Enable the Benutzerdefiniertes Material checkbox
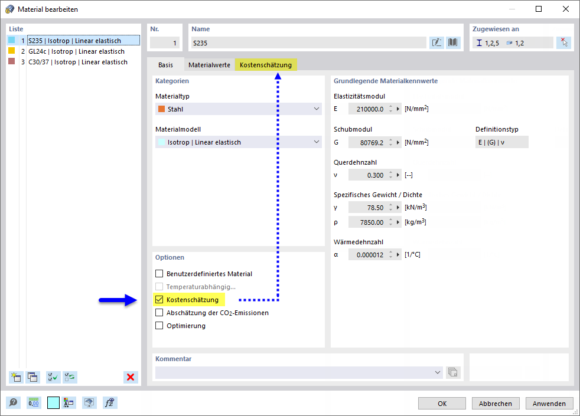 click(159, 274)
